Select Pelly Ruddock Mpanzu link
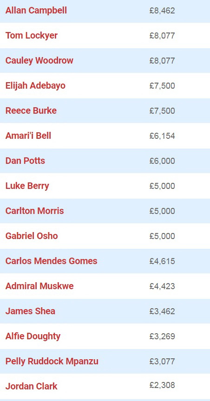The image size is (210, 401). pos(52,362)
